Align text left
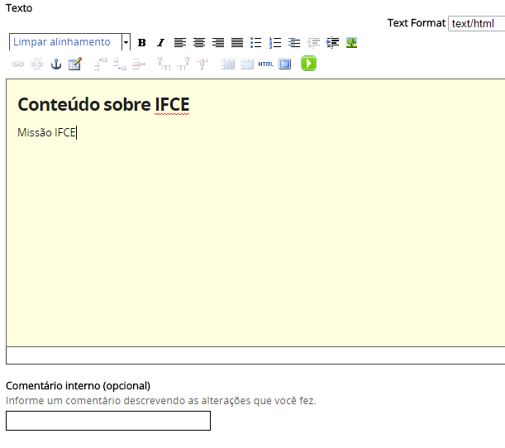 [x=180, y=42]
